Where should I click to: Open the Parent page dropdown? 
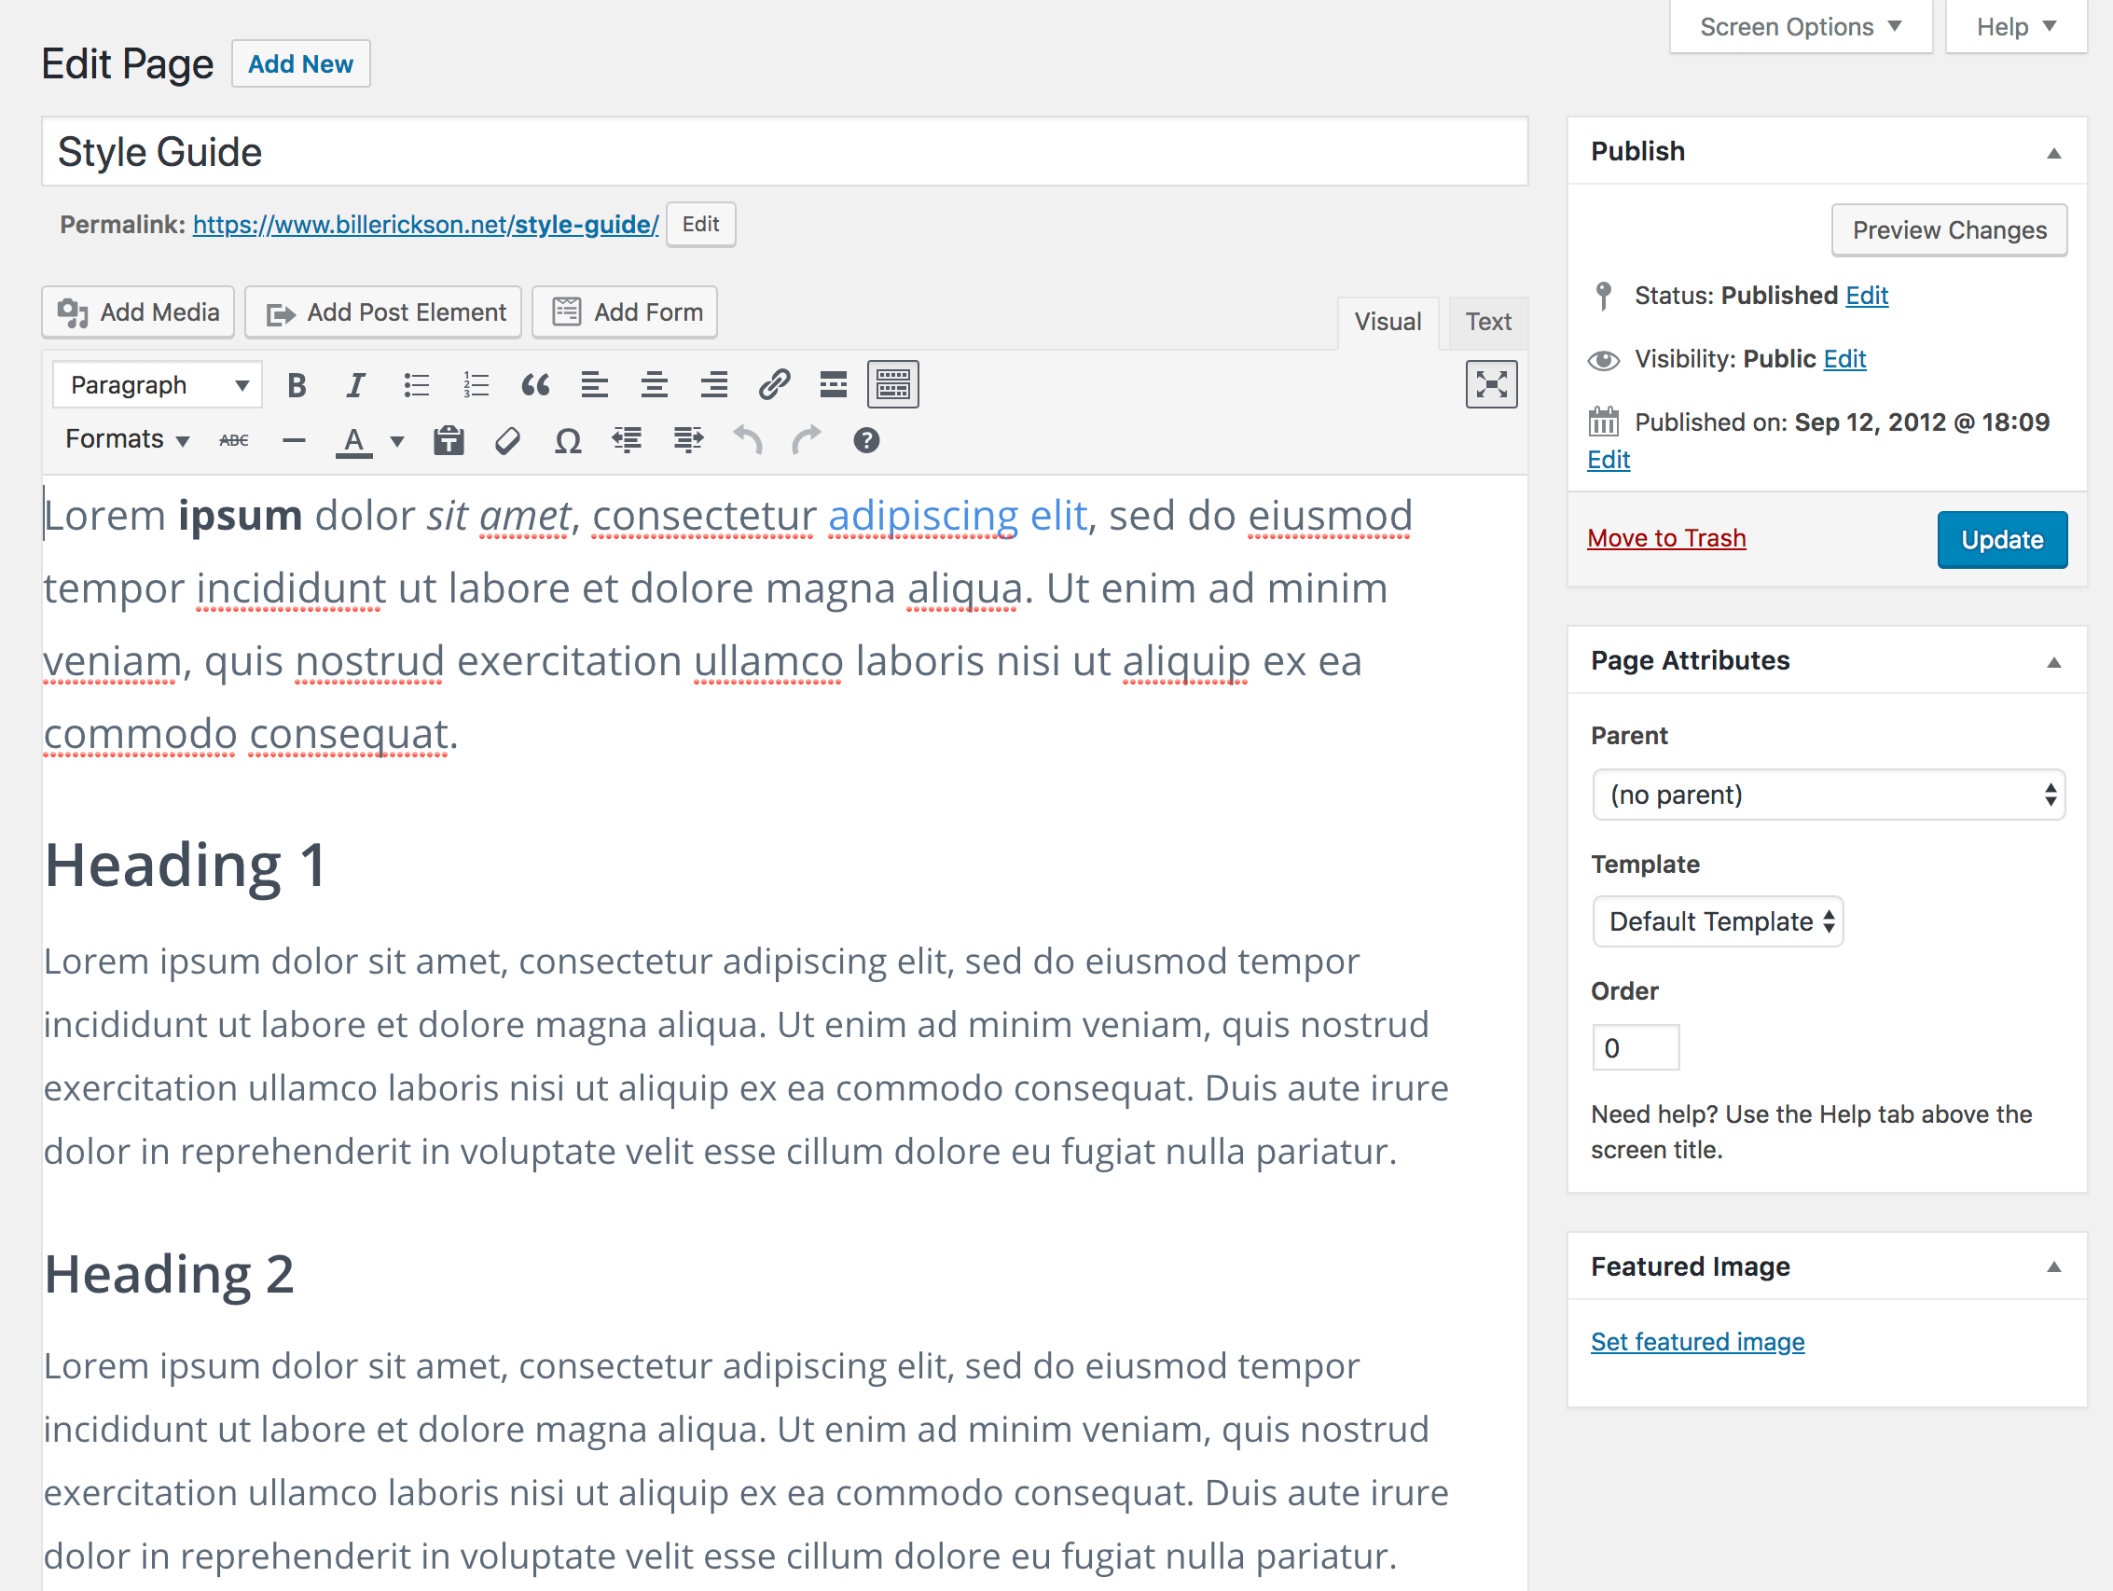(x=1828, y=795)
